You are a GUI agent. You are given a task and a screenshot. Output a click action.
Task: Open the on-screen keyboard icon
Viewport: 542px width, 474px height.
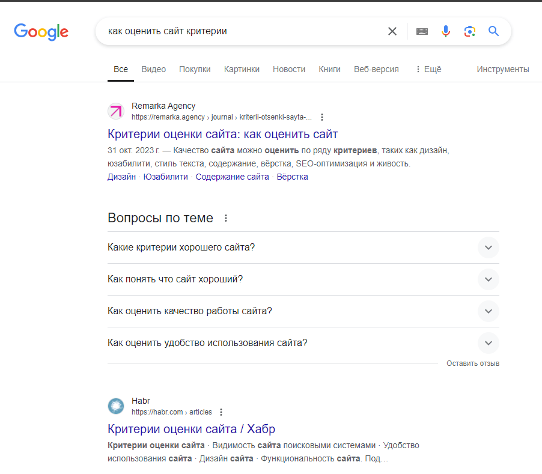pos(422,31)
